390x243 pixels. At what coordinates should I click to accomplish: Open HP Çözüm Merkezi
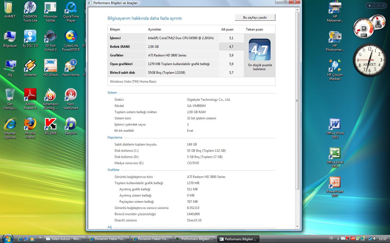click(335, 70)
